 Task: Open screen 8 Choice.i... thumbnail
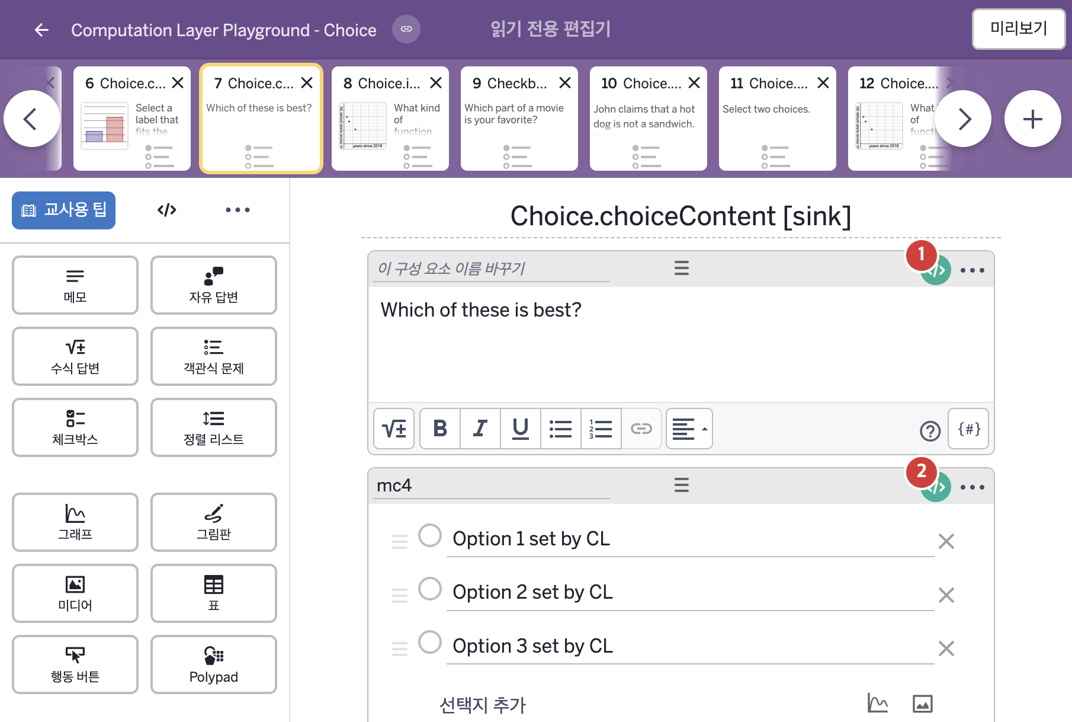(x=390, y=119)
